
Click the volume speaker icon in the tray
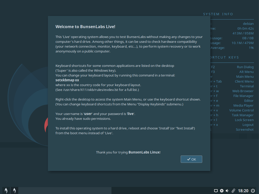pos(227,191)
